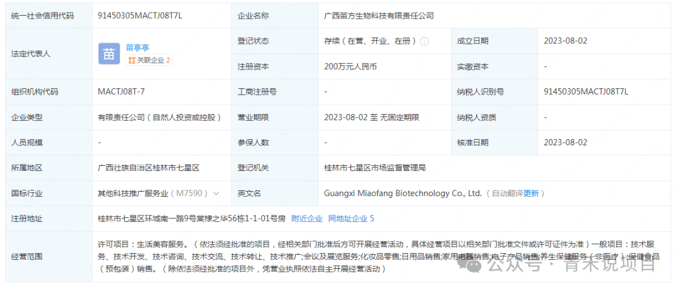The image size is (678, 290).
Task: Open legal representative 苗亭亭 profile link
Action: click(x=137, y=48)
